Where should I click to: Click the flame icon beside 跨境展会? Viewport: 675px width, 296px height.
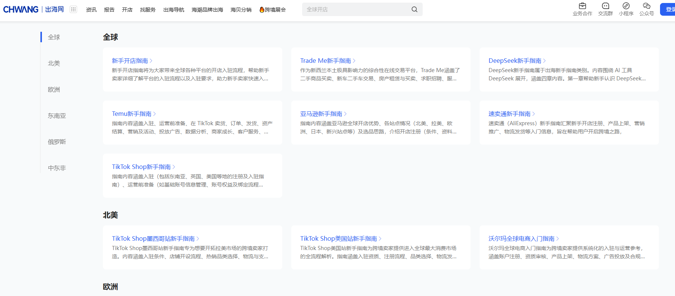(262, 10)
